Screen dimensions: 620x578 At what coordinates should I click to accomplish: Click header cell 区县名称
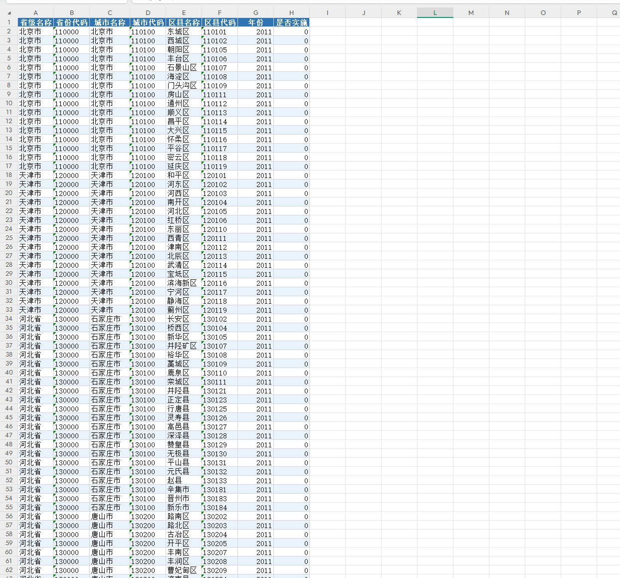pyautogui.click(x=184, y=22)
